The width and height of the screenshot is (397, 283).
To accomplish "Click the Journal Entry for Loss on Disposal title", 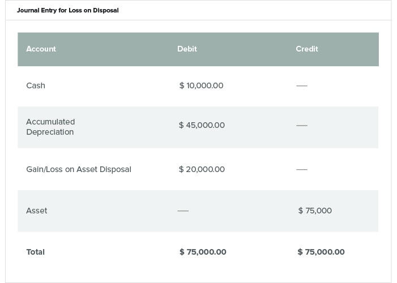I will (x=67, y=10).
